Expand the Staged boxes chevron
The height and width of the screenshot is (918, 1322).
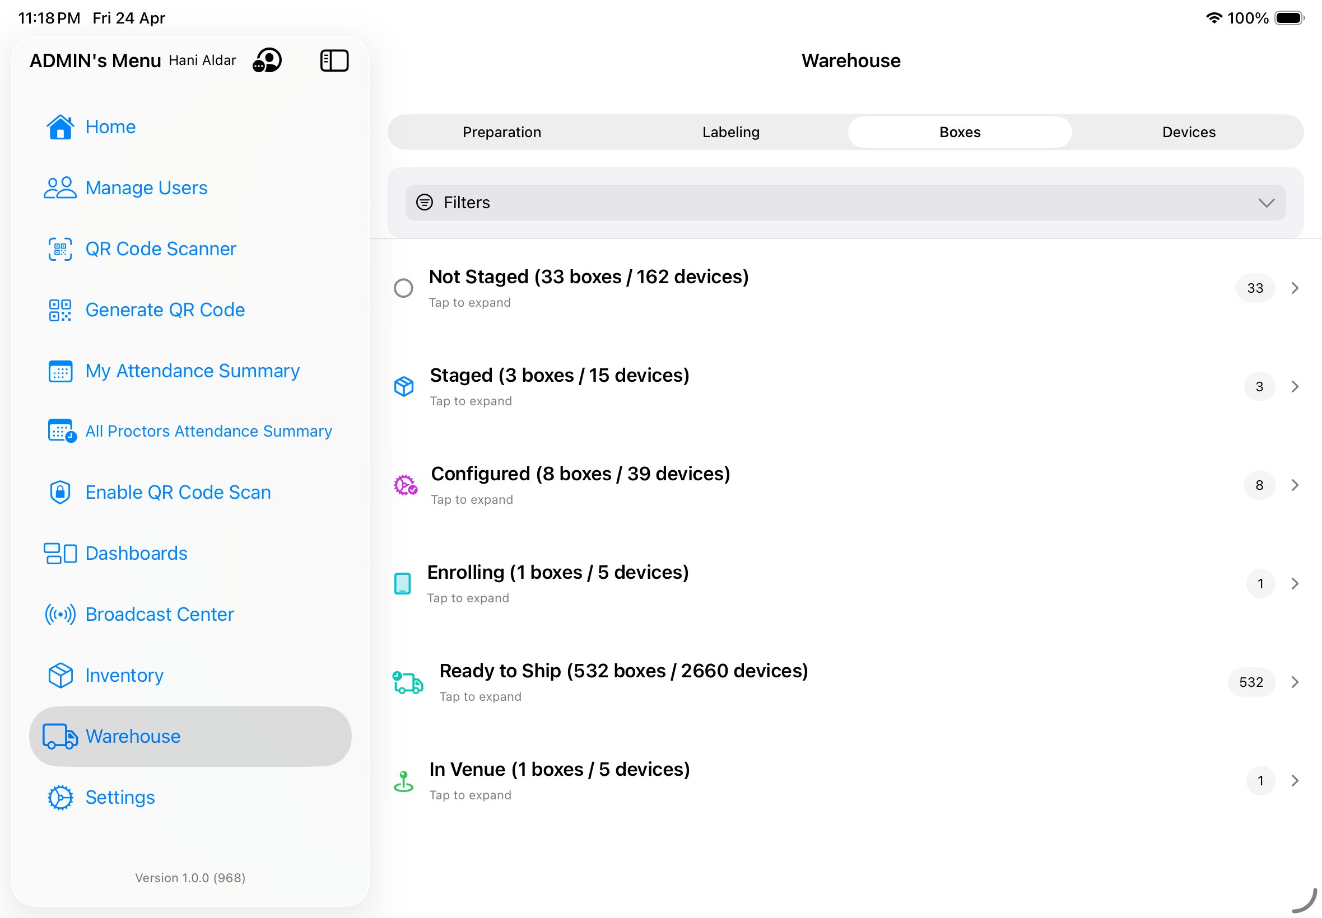pos(1295,387)
